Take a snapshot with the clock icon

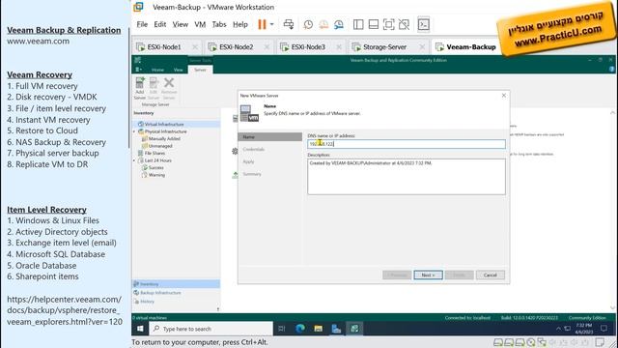pos(308,24)
